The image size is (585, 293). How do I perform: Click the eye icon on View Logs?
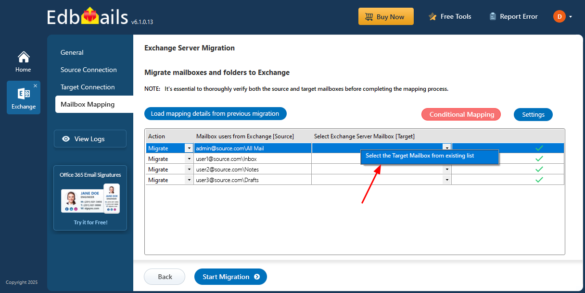click(66, 139)
